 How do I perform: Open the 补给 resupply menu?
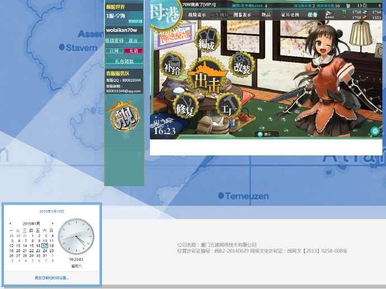(173, 66)
